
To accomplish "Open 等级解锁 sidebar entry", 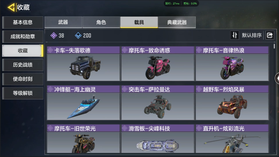I will coord(23,93).
